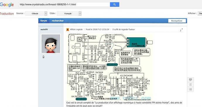Click the post text starting 'Ceci est le circuit complet'
202x107 pixels.
124,104
